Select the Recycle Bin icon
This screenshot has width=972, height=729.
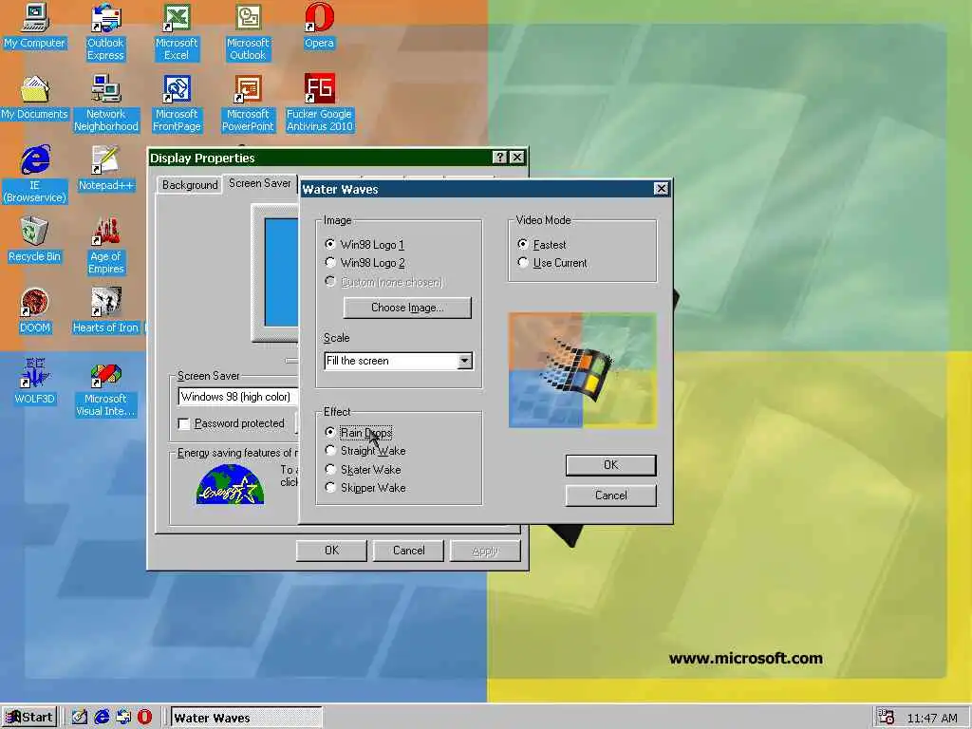[x=35, y=239]
